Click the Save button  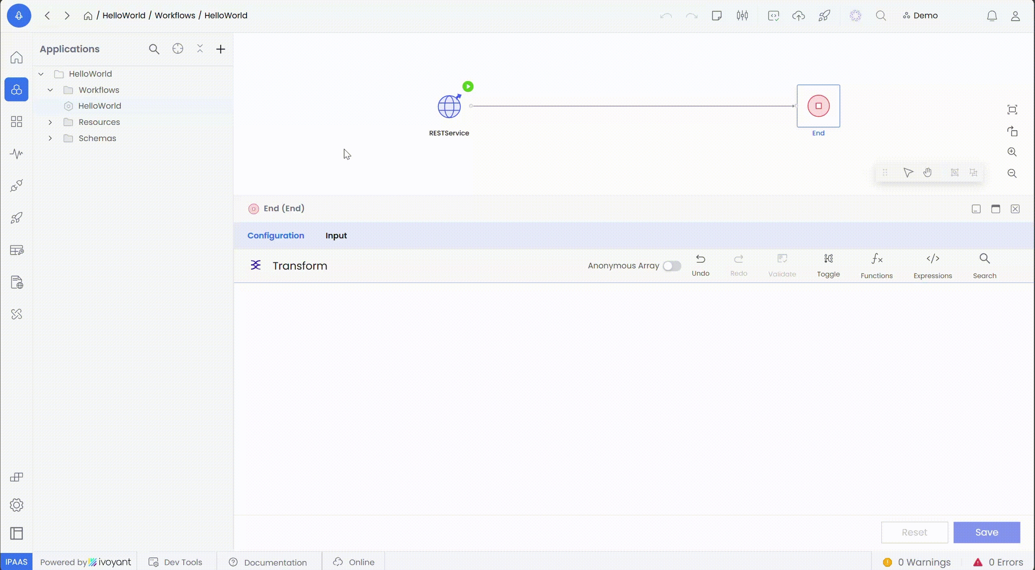click(x=986, y=532)
